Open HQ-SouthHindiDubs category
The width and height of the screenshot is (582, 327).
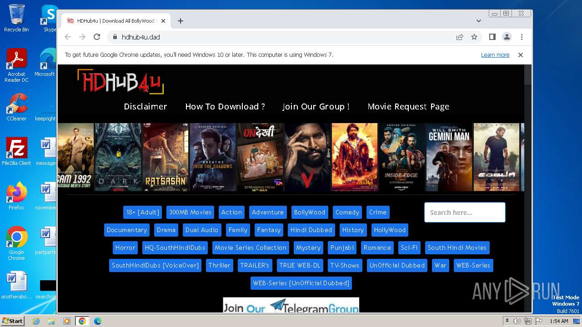[x=175, y=248]
